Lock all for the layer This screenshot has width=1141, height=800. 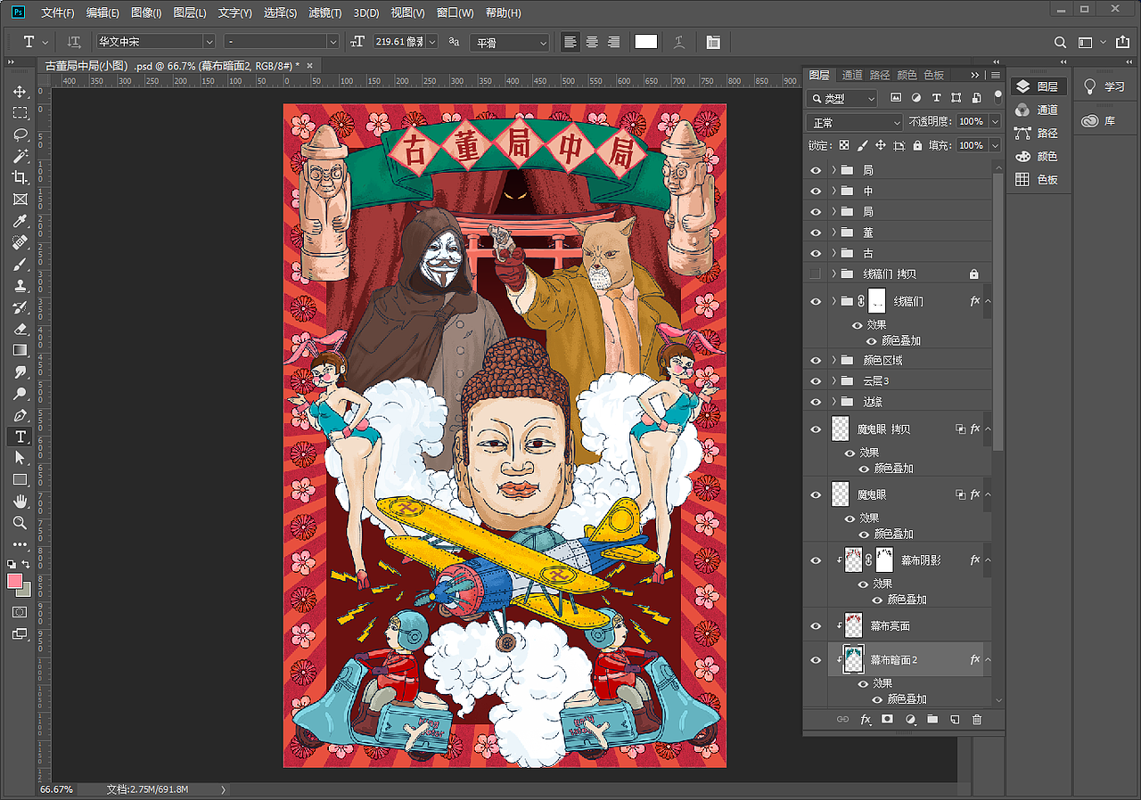(x=918, y=145)
